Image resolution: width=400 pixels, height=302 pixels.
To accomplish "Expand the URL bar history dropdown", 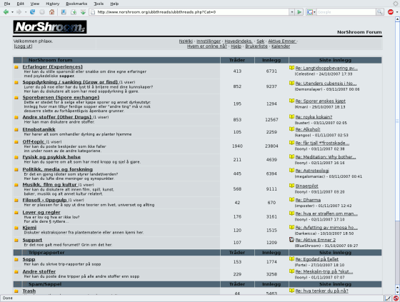I will pos(292,12).
